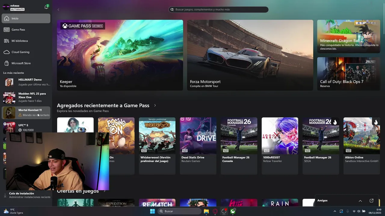Open the Game Pass section
This screenshot has width=385, height=216.
[x=26, y=30]
